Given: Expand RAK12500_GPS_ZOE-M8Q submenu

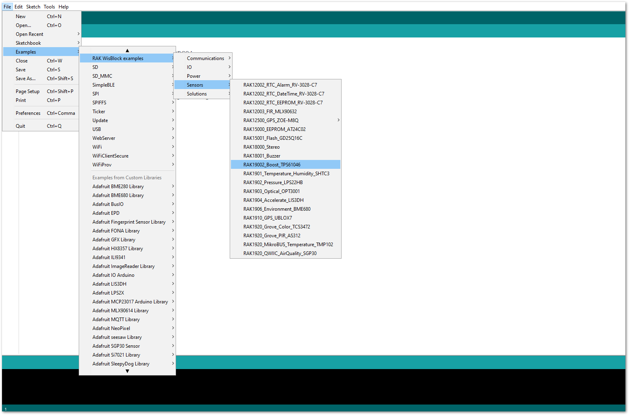Looking at the screenshot, I should (285, 120).
